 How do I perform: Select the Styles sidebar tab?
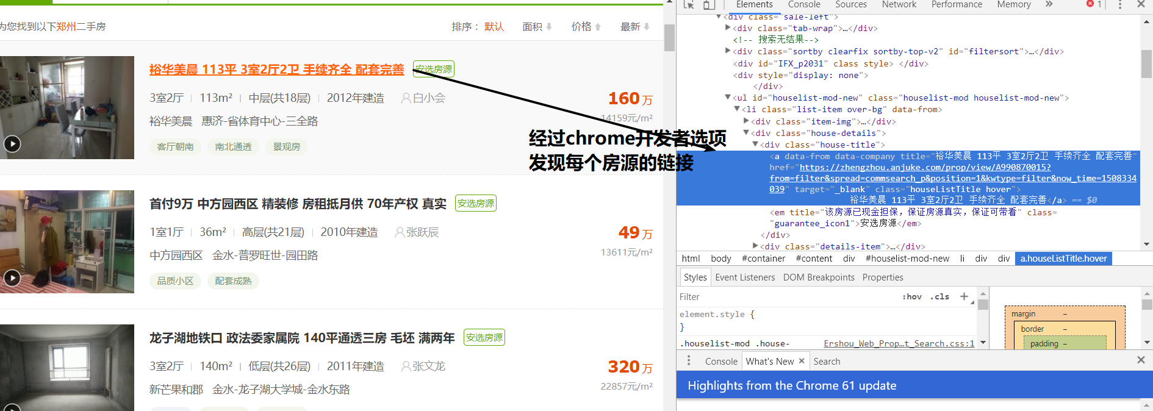tap(695, 277)
